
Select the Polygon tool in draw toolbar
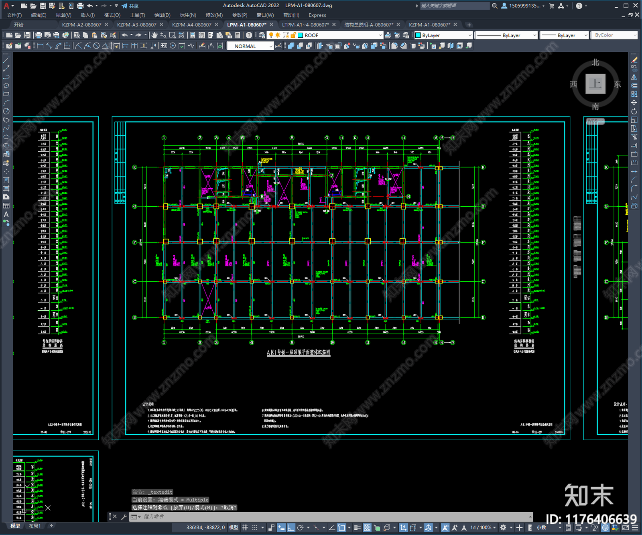pyautogui.click(x=6, y=85)
